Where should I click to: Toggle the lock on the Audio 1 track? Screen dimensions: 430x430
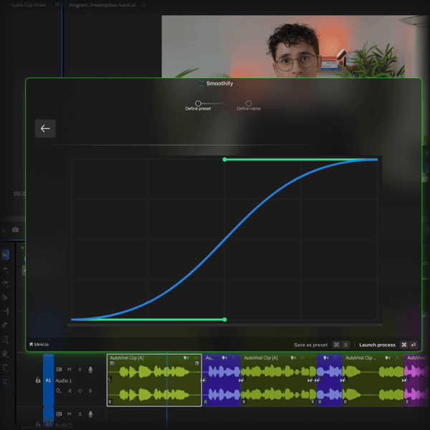(38, 381)
